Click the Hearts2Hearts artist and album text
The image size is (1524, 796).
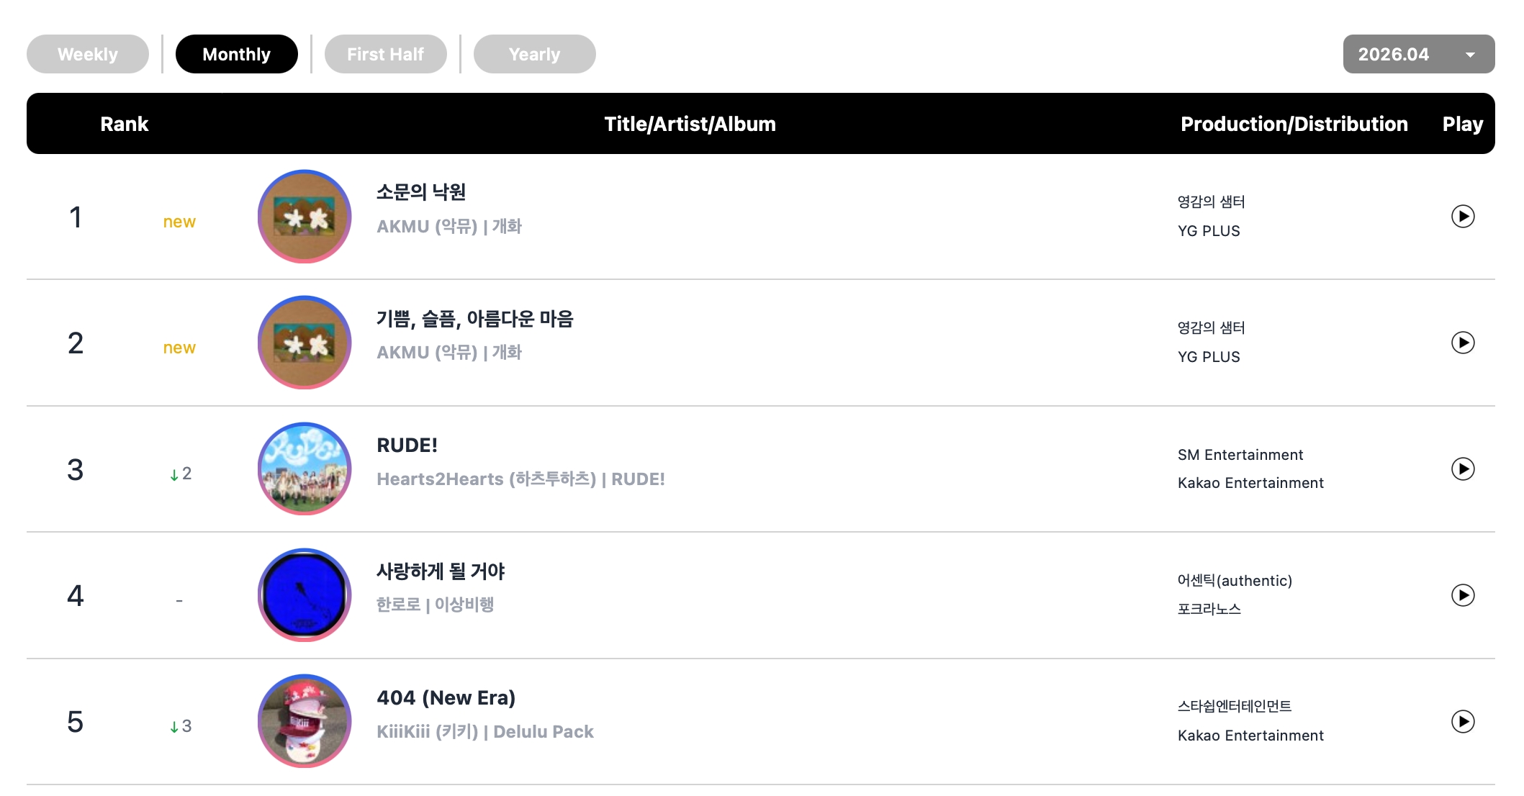(520, 479)
